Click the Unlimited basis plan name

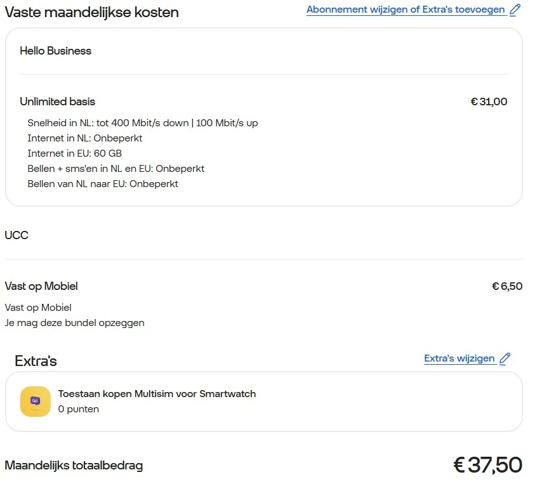[58, 101]
